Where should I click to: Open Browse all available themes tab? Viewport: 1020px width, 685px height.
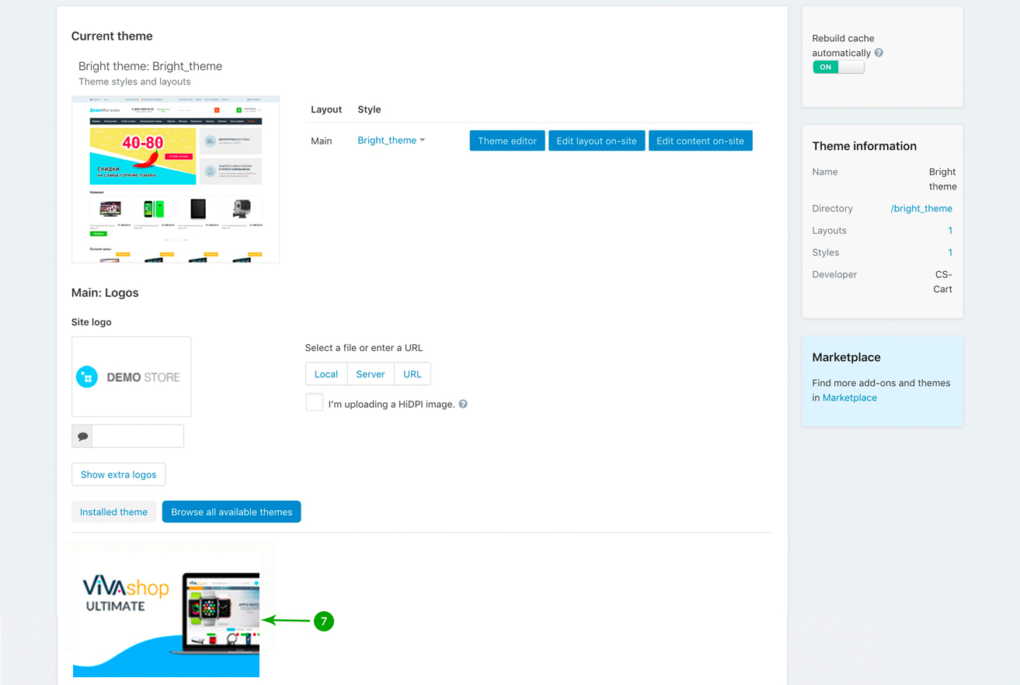[232, 512]
